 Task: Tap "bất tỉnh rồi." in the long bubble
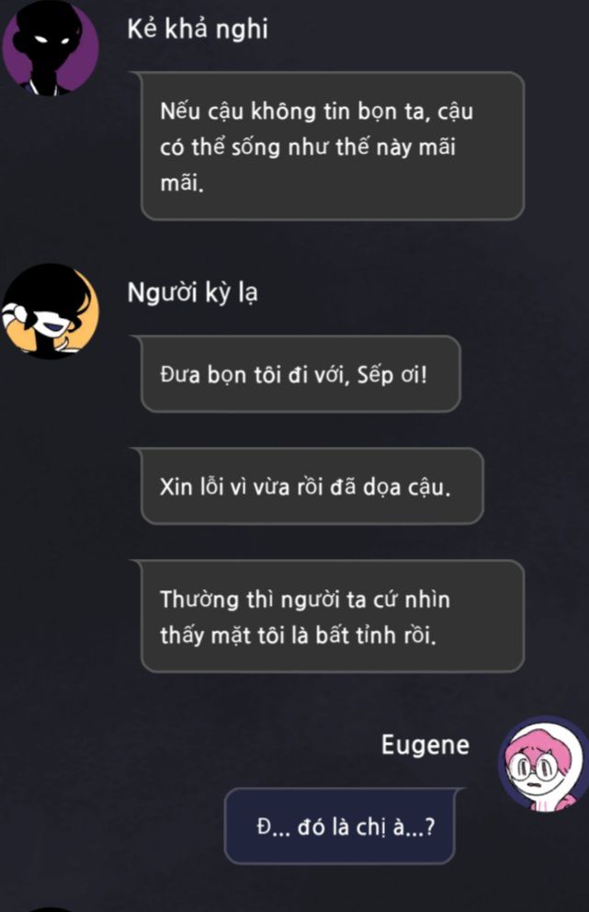coord(376,635)
